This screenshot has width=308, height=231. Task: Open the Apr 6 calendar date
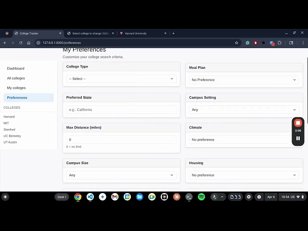pyautogui.click(x=271, y=197)
